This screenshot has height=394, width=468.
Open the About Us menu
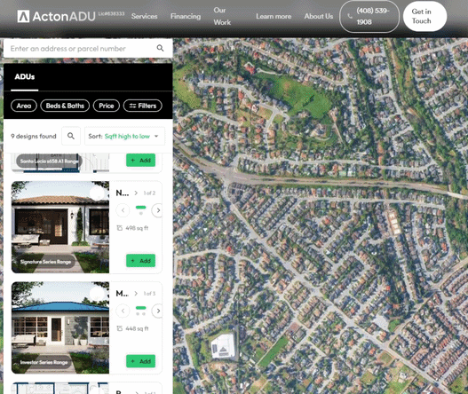[x=319, y=16]
